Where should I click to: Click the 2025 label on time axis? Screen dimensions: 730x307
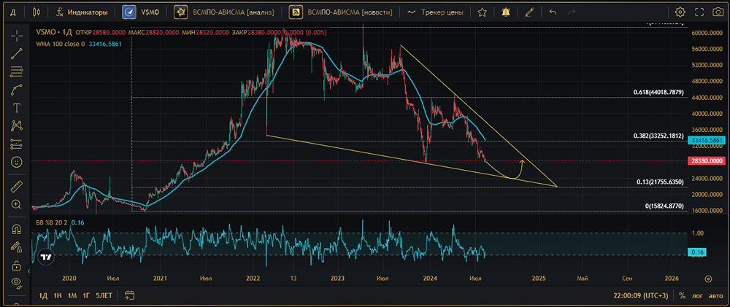(539, 278)
